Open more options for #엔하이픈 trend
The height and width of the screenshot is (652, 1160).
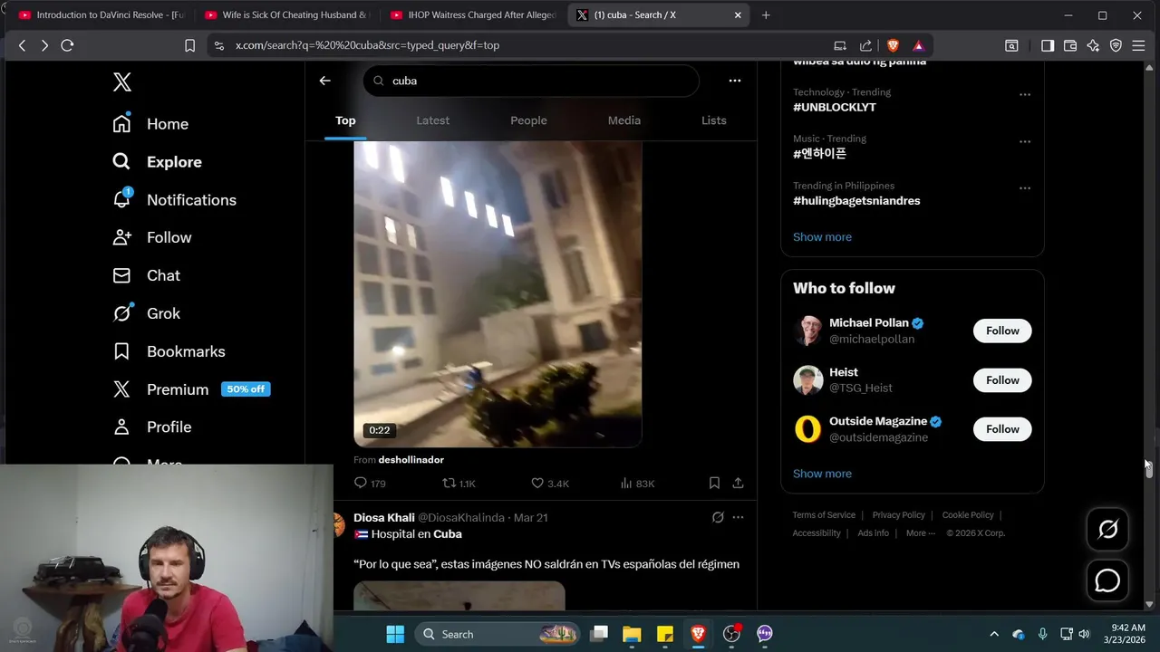pos(1025,141)
